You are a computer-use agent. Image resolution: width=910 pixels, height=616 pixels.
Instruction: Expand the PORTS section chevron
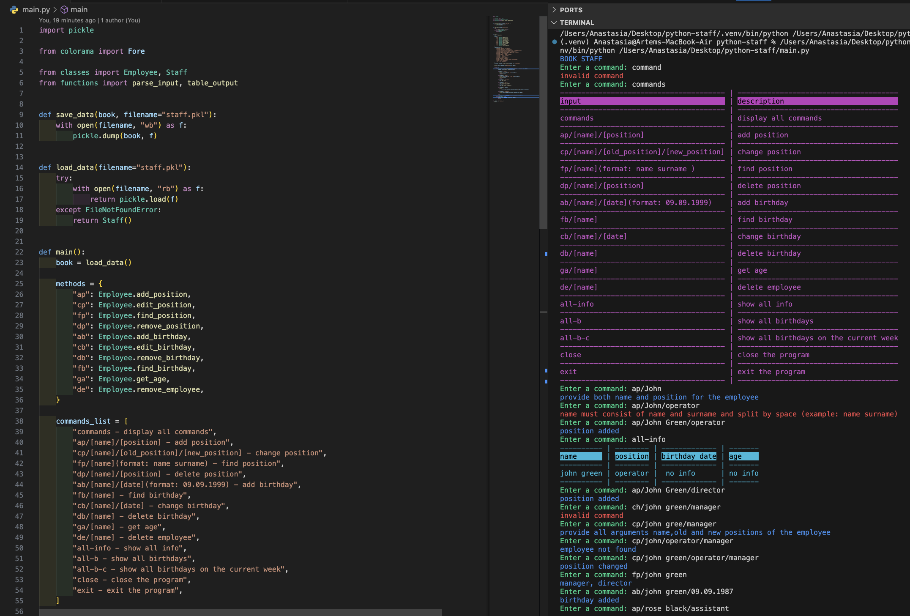554,10
